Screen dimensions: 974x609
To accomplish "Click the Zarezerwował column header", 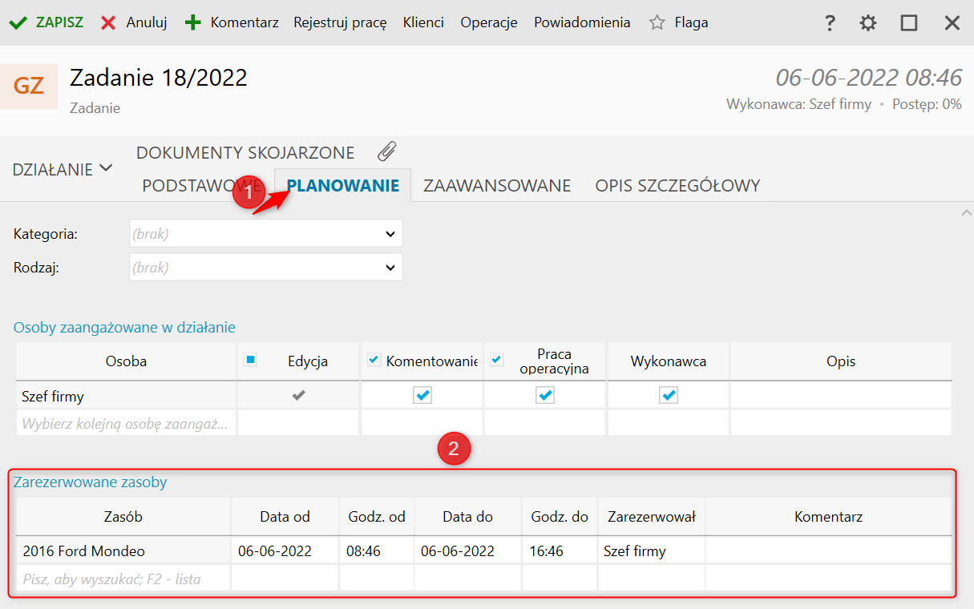I will coord(652,517).
